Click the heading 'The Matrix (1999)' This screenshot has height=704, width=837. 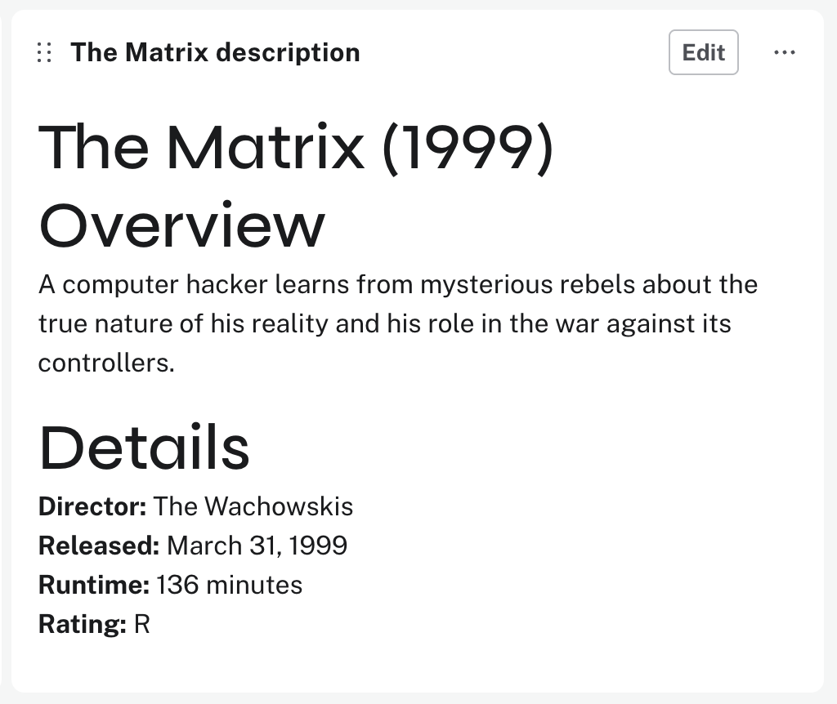coord(298,147)
